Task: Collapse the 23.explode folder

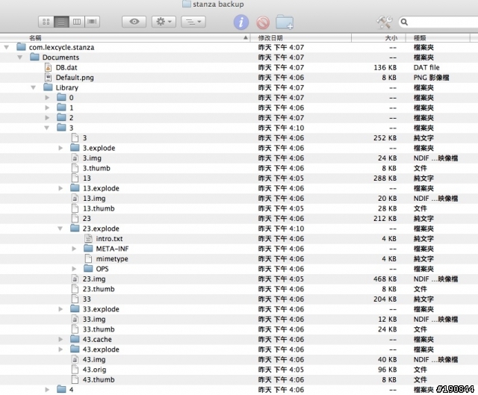Action: [x=60, y=228]
